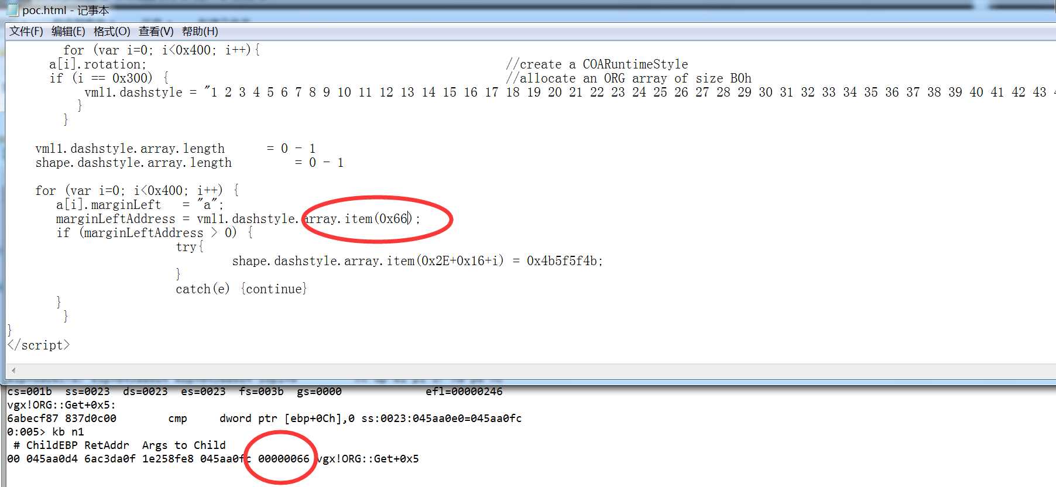Click the poc.html - 记事本 title text
Image resolution: width=1056 pixels, height=487 pixels.
66,11
